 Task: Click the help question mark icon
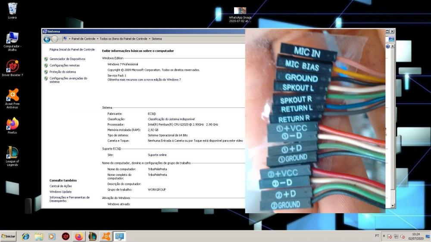coord(388,46)
